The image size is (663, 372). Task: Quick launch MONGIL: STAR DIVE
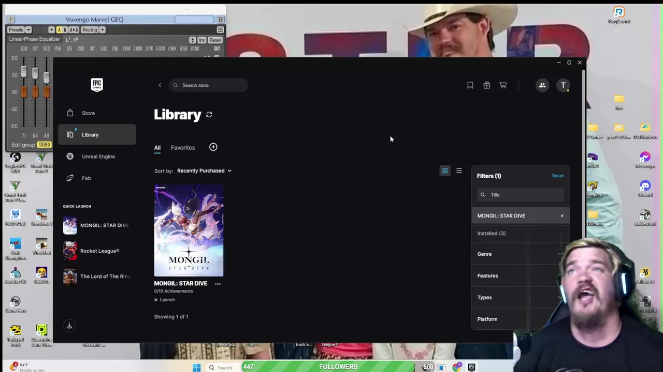[x=96, y=225]
